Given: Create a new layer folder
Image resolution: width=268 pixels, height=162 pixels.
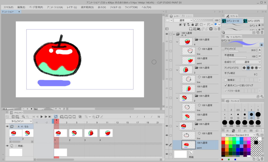Looking at the screenshot, I should click(x=198, y=29).
